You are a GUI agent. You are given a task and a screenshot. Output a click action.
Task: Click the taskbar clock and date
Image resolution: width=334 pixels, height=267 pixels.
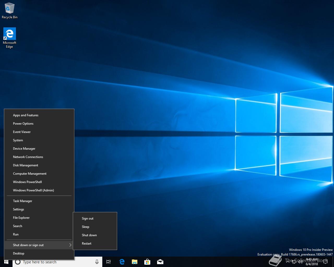coord(312,262)
